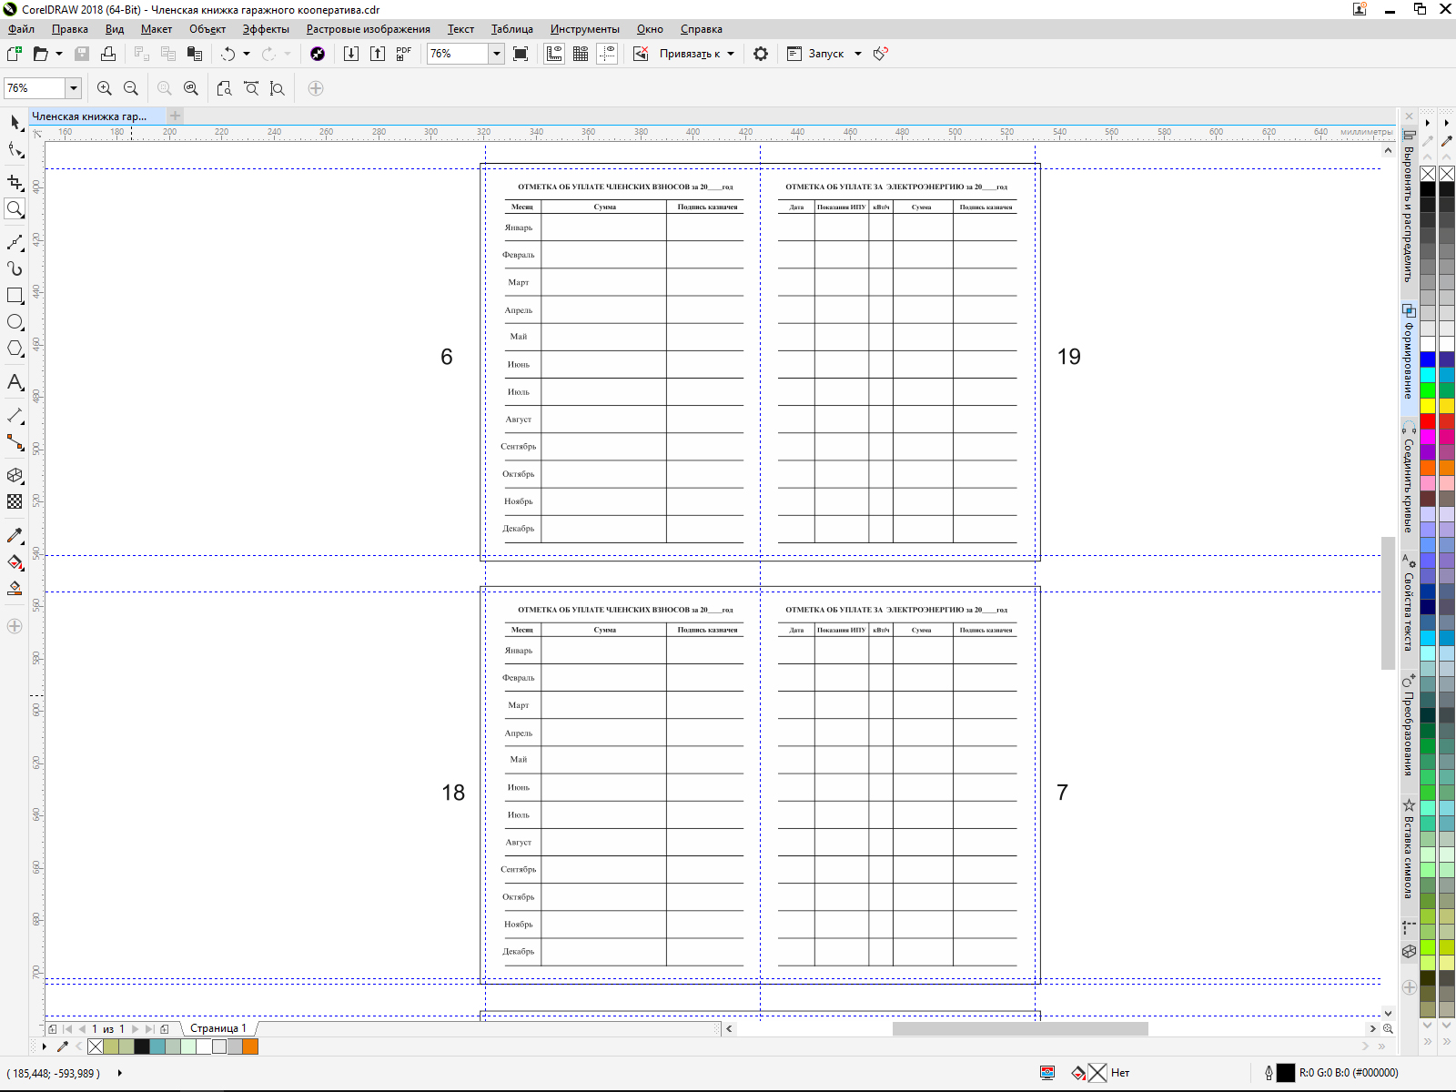Select the Text tool in toolbox
The image size is (1456, 1092).
(x=15, y=382)
